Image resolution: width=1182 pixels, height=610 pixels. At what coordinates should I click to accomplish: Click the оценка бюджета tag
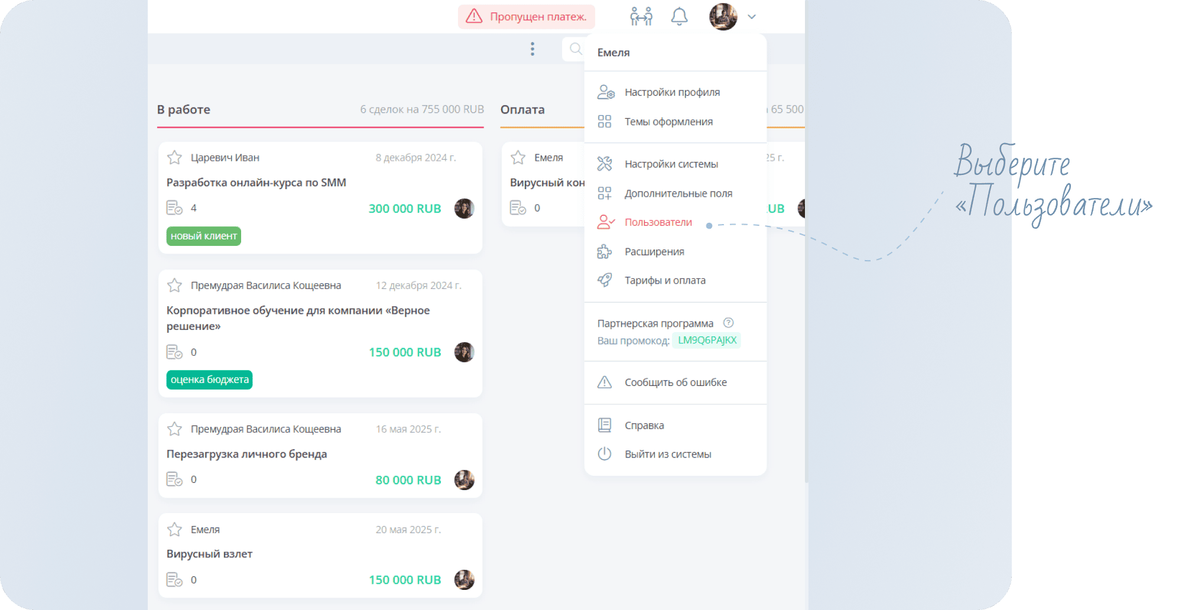209,379
